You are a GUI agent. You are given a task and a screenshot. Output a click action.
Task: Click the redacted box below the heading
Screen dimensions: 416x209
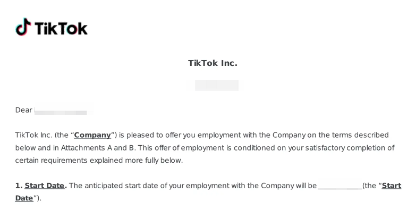(x=217, y=85)
